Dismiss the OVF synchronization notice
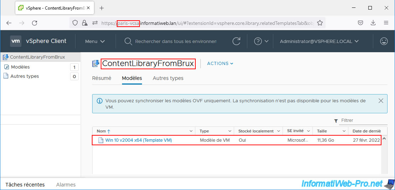 381,101
